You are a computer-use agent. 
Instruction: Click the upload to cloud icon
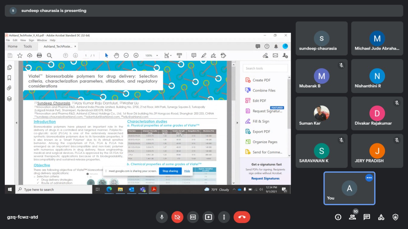click(30, 55)
